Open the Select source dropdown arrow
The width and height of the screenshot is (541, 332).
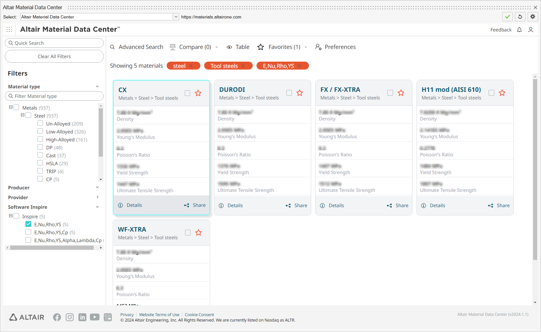176,17
